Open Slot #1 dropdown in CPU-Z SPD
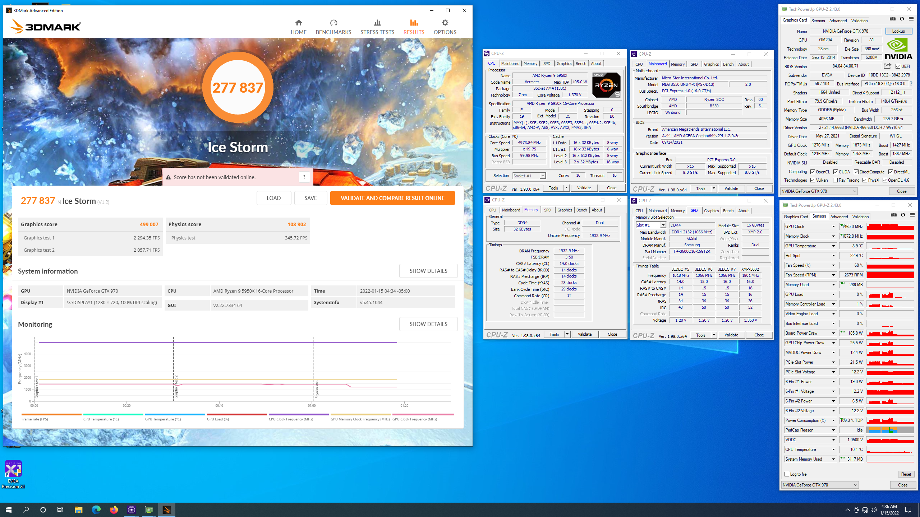This screenshot has height=517, width=920. pos(650,225)
